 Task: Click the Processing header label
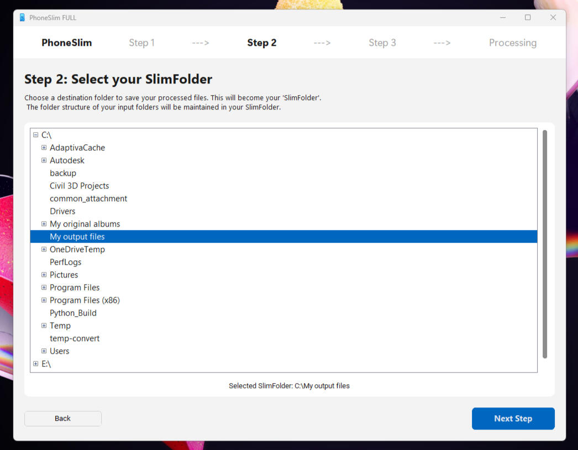[513, 43]
